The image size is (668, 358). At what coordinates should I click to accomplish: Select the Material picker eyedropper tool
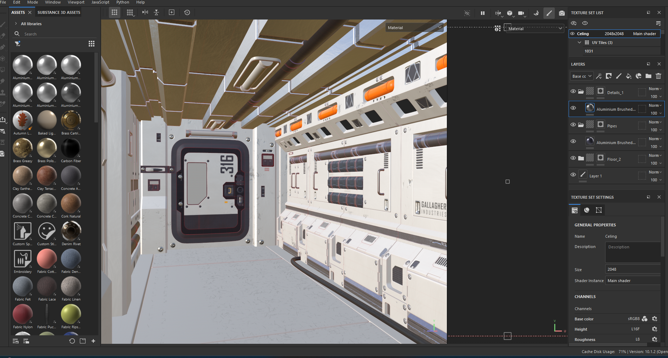[x=2, y=104]
